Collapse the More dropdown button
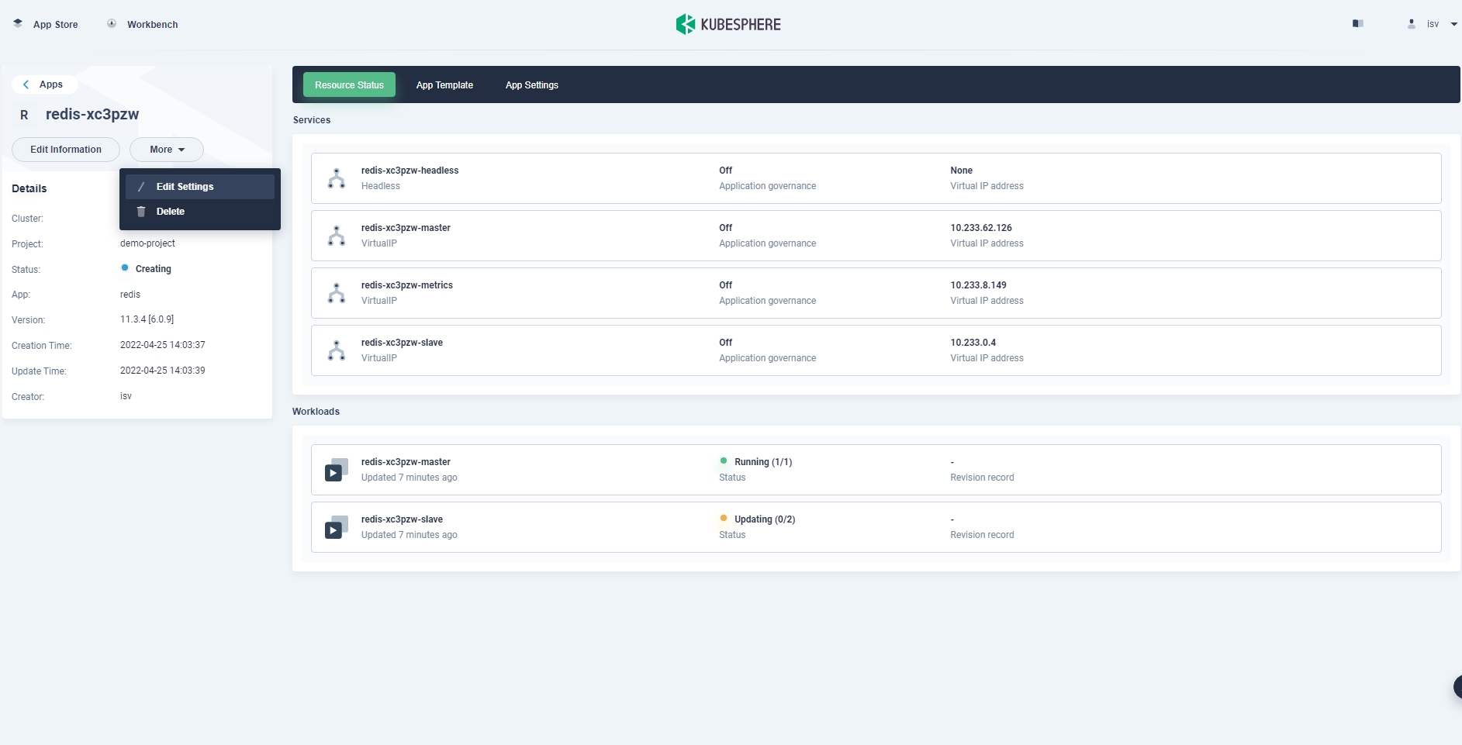 pyautogui.click(x=167, y=150)
